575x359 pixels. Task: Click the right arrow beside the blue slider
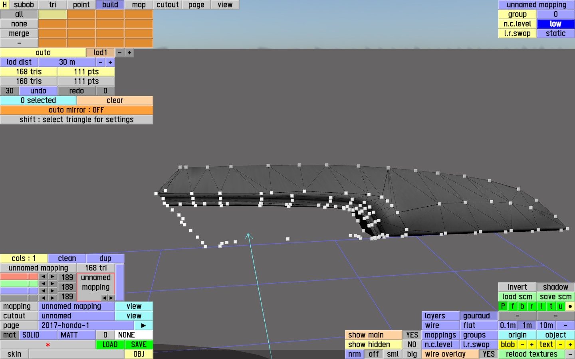[53, 291]
